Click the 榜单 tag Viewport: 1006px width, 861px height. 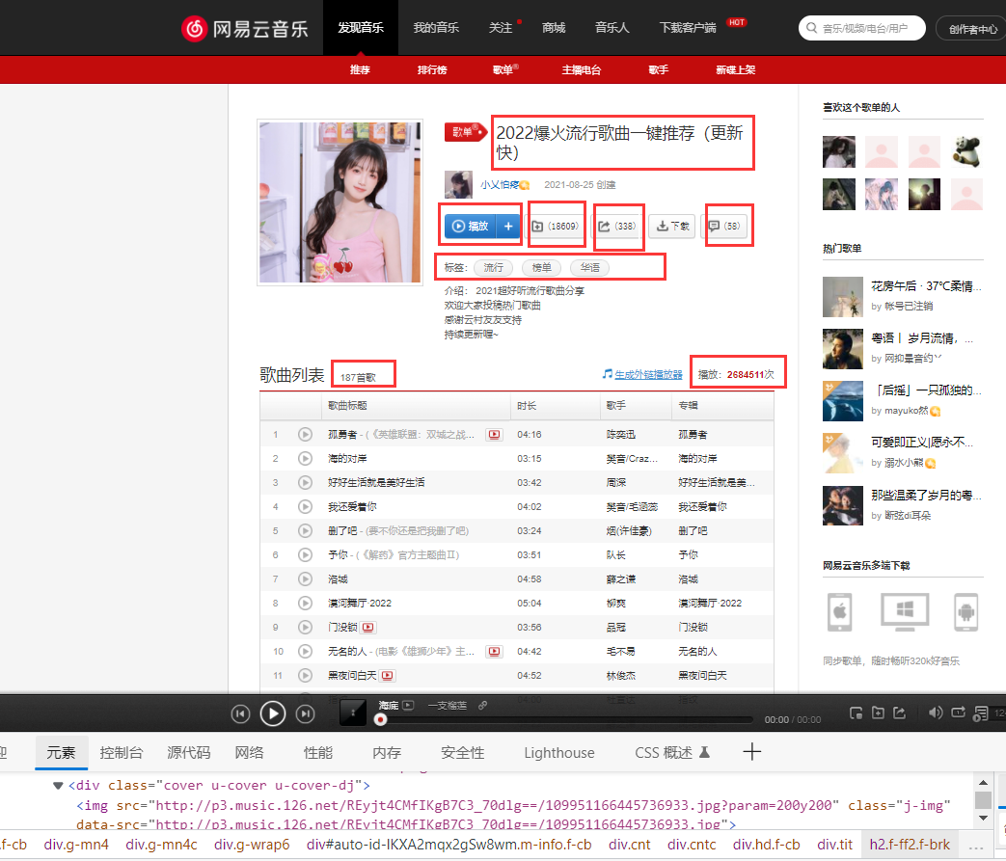pyautogui.click(x=541, y=267)
